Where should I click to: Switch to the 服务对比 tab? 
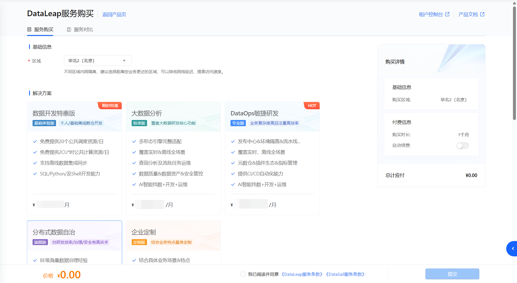tap(80, 30)
